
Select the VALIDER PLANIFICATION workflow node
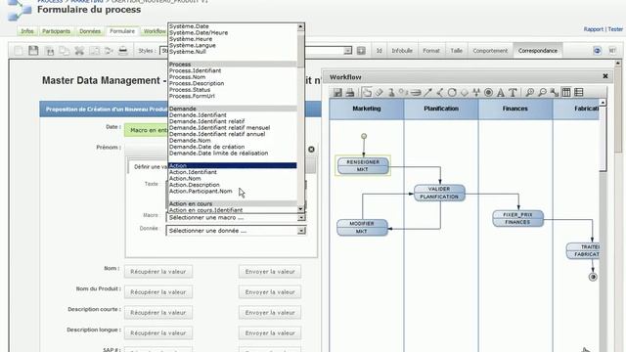(439, 193)
